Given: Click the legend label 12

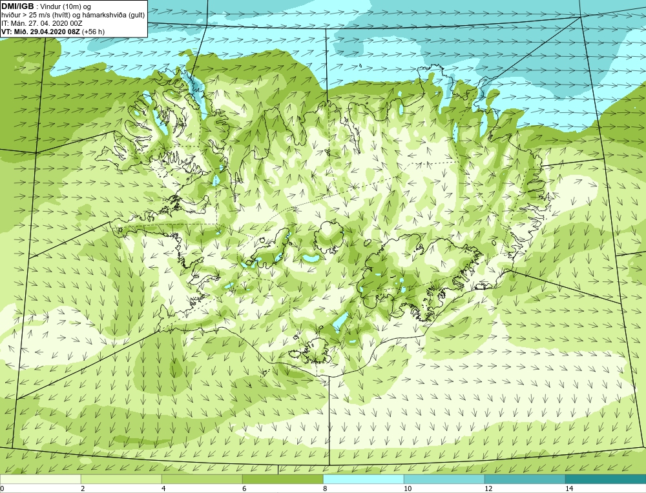Looking at the screenshot, I should pyautogui.click(x=488, y=488).
